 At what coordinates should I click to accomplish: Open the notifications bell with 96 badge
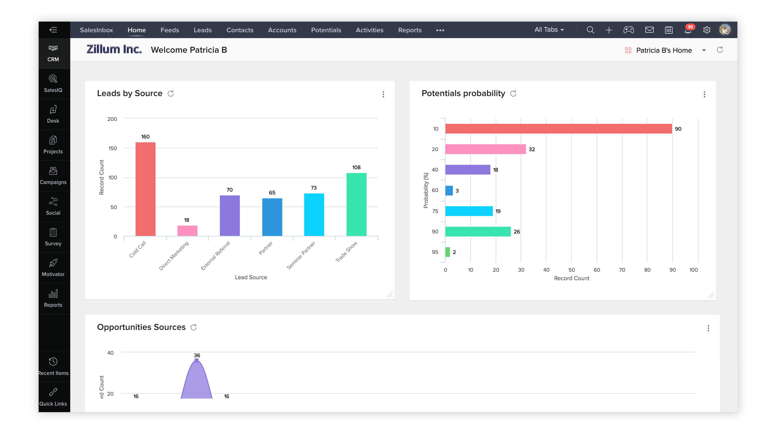(688, 30)
